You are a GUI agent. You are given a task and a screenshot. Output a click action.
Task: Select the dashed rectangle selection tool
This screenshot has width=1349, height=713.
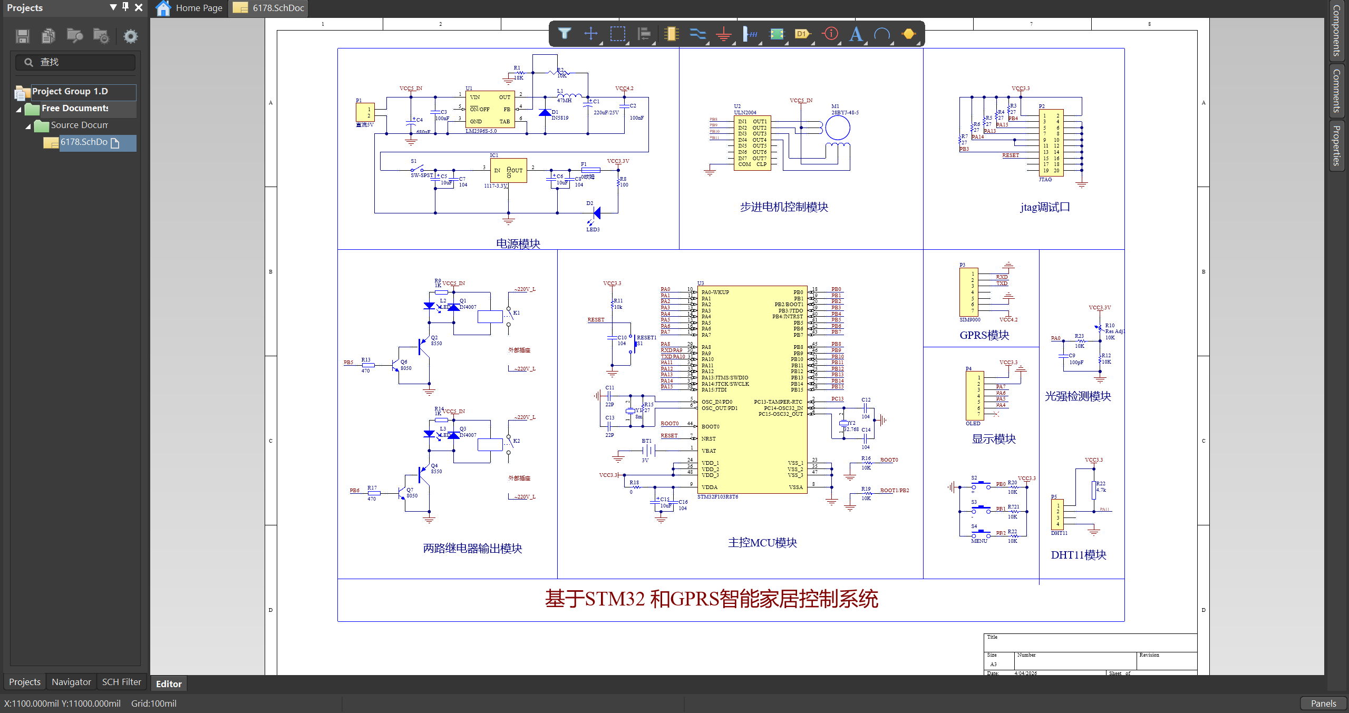pyautogui.click(x=617, y=34)
